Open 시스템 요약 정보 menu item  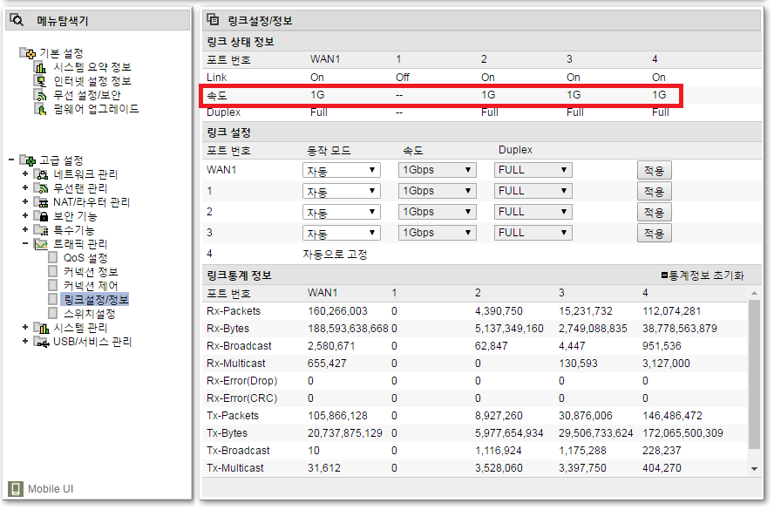(92, 67)
